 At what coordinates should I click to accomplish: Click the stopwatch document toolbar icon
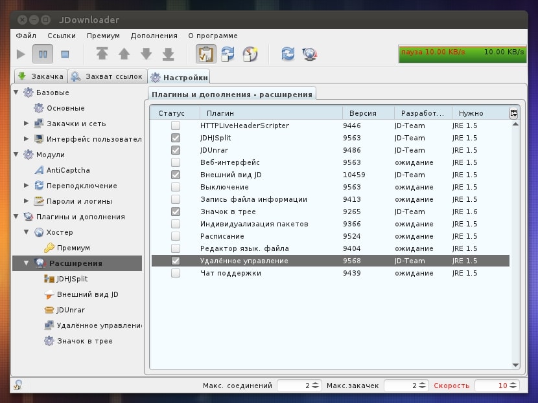[x=250, y=54]
